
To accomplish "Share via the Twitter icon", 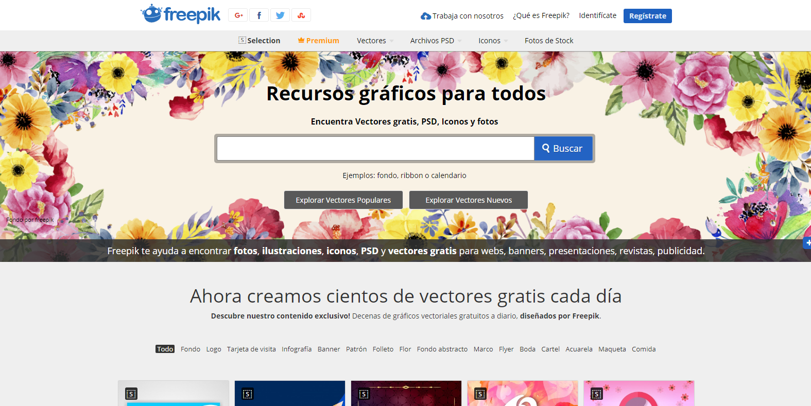I will [x=280, y=15].
